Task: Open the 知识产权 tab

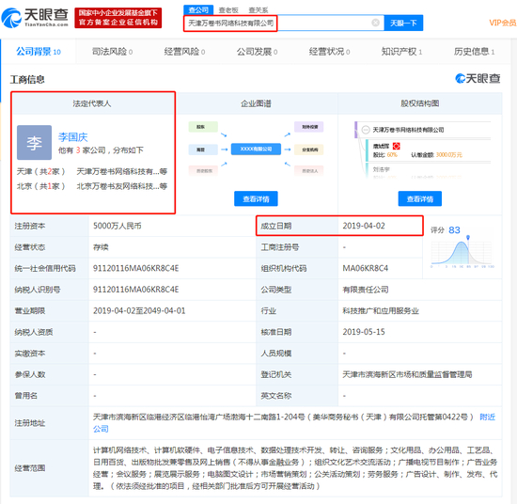Action: pyautogui.click(x=401, y=52)
